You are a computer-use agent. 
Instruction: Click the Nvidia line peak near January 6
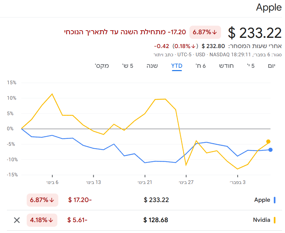point(52,94)
